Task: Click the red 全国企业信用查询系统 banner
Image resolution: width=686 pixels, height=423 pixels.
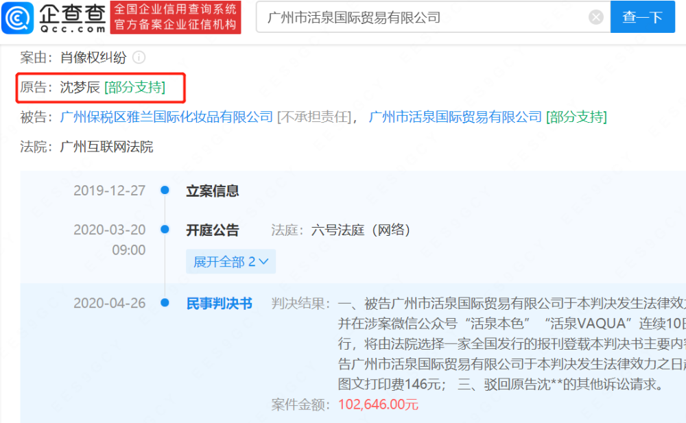Action: pos(176,18)
